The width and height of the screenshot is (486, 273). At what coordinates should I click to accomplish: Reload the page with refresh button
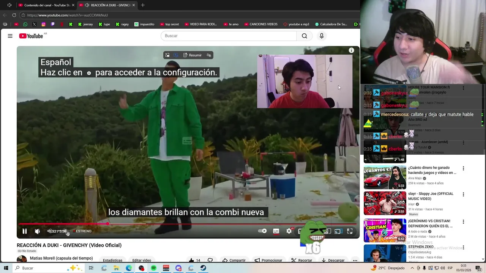tap(14, 15)
